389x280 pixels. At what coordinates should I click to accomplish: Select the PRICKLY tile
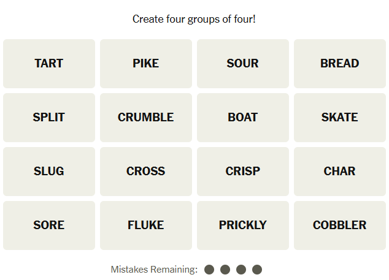tap(243, 225)
